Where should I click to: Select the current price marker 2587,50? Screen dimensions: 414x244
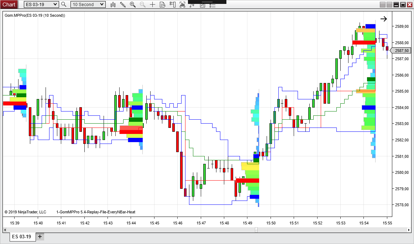tap(401, 51)
